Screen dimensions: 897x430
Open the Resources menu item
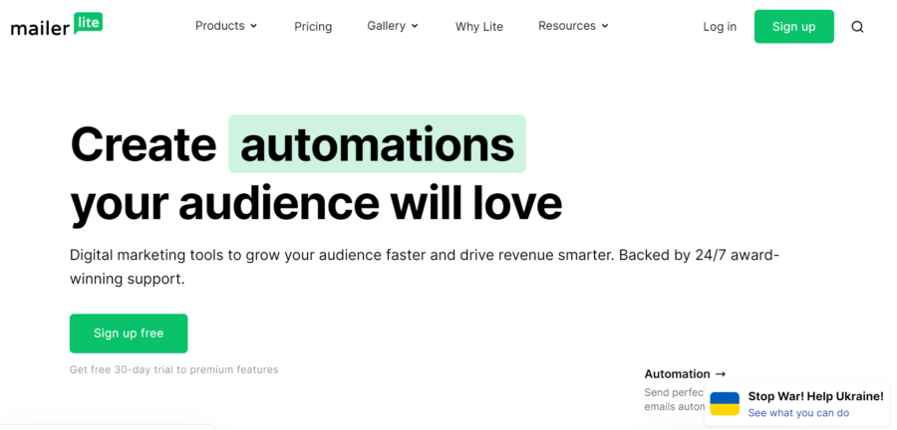pyautogui.click(x=573, y=26)
